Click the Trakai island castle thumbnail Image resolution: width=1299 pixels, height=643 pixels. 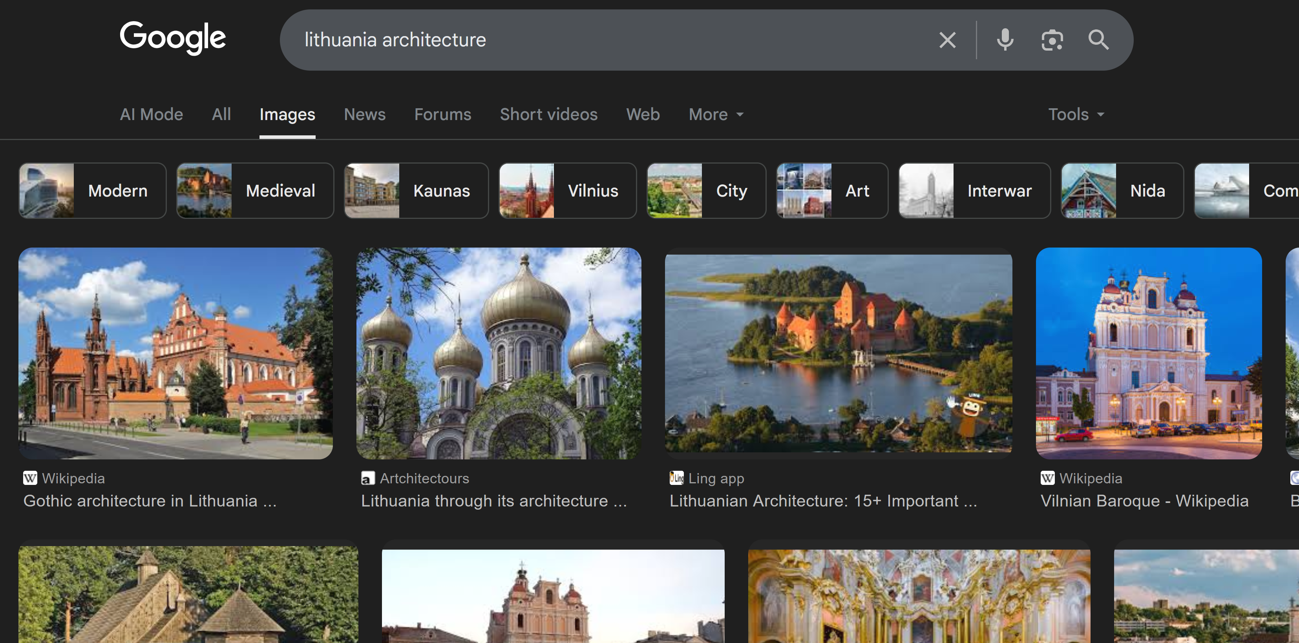[838, 353]
